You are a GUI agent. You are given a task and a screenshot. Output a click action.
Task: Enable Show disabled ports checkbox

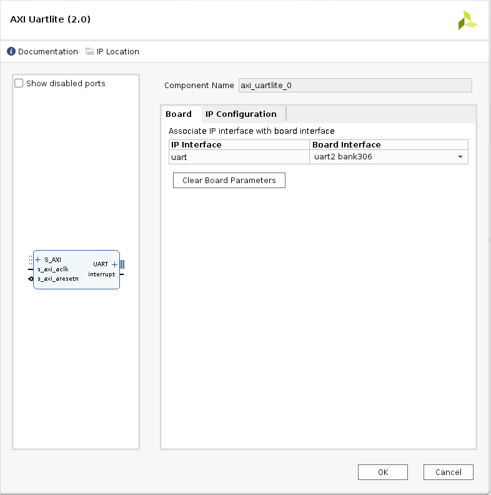(19, 83)
